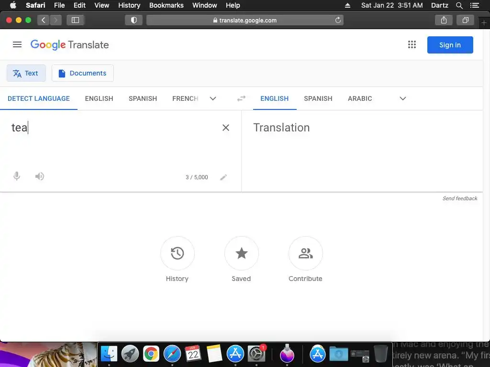Select Arabic as target language
The height and width of the screenshot is (367, 490).
pyautogui.click(x=360, y=98)
